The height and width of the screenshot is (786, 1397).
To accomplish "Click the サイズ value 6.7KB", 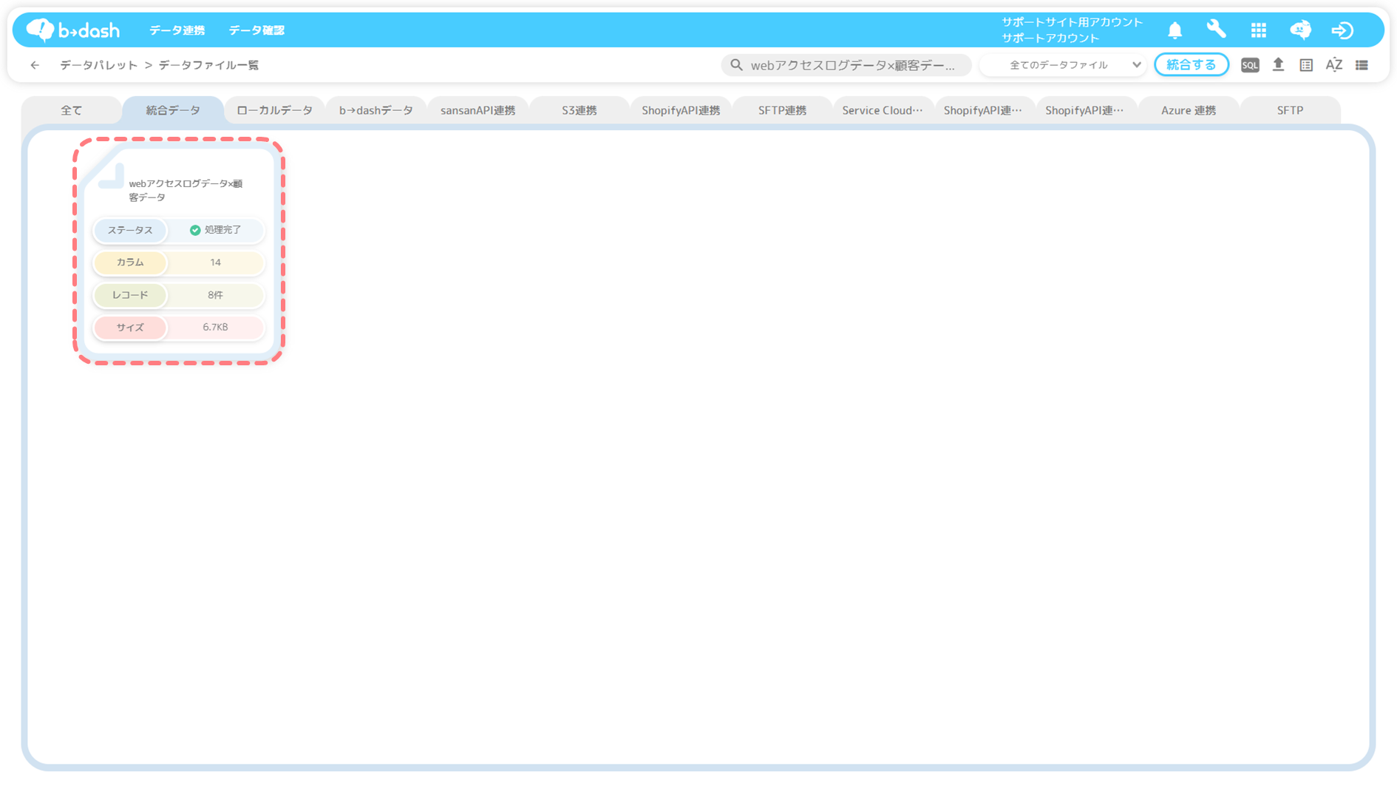I will (215, 327).
